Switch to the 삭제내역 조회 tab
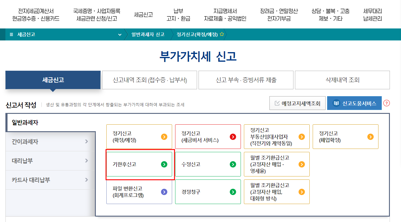Viewport: 401px width, 222px height. [342, 80]
